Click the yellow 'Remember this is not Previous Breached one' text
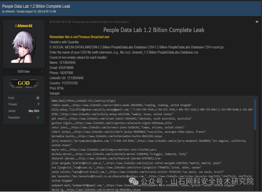262x192 pixels. tap(79, 37)
